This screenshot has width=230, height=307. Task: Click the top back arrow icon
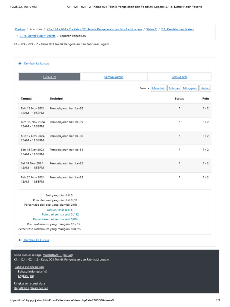coord(20,64)
